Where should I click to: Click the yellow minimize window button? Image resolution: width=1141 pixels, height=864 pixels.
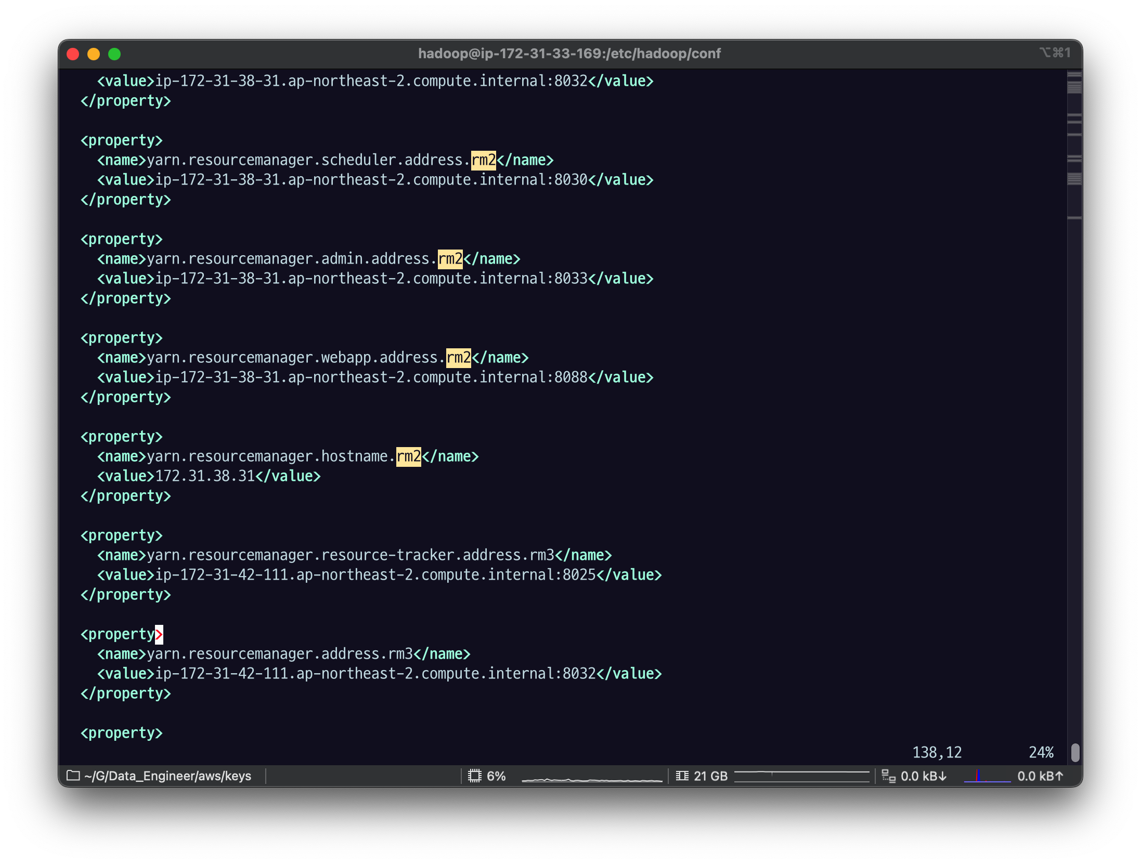click(x=94, y=54)
